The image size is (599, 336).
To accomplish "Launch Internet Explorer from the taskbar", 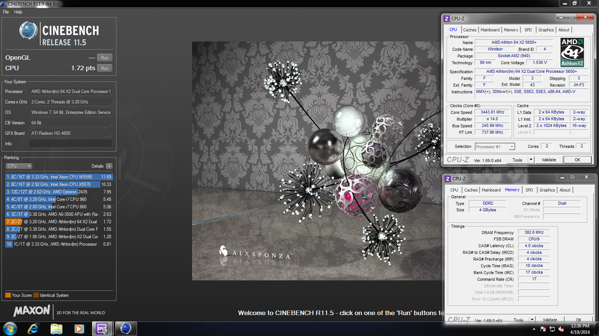I will click(33, 329).
